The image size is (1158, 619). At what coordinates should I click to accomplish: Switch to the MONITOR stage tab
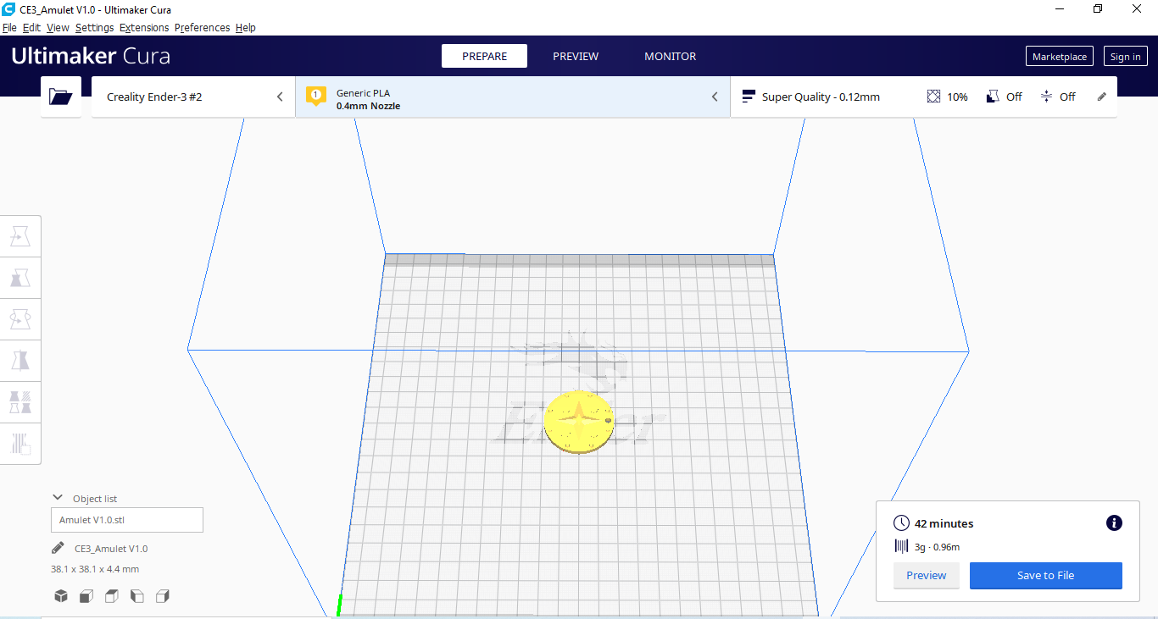(x=670, y=56)
